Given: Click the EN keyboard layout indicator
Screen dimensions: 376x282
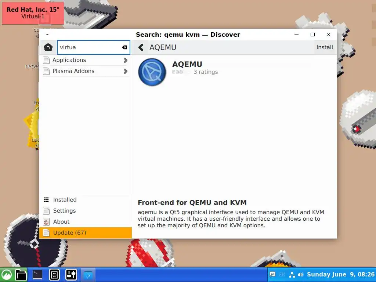Looking at the screenshot, I should pyautogui.click(x=282, y=275).
